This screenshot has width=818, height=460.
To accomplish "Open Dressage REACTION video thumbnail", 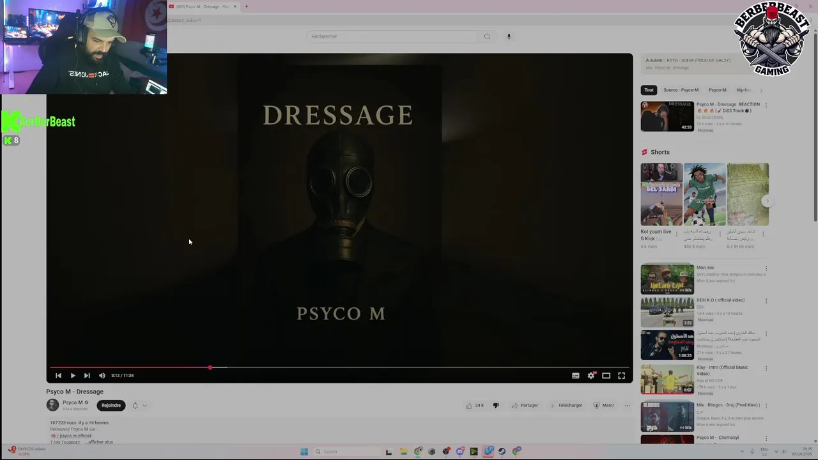I will [667, 116].
